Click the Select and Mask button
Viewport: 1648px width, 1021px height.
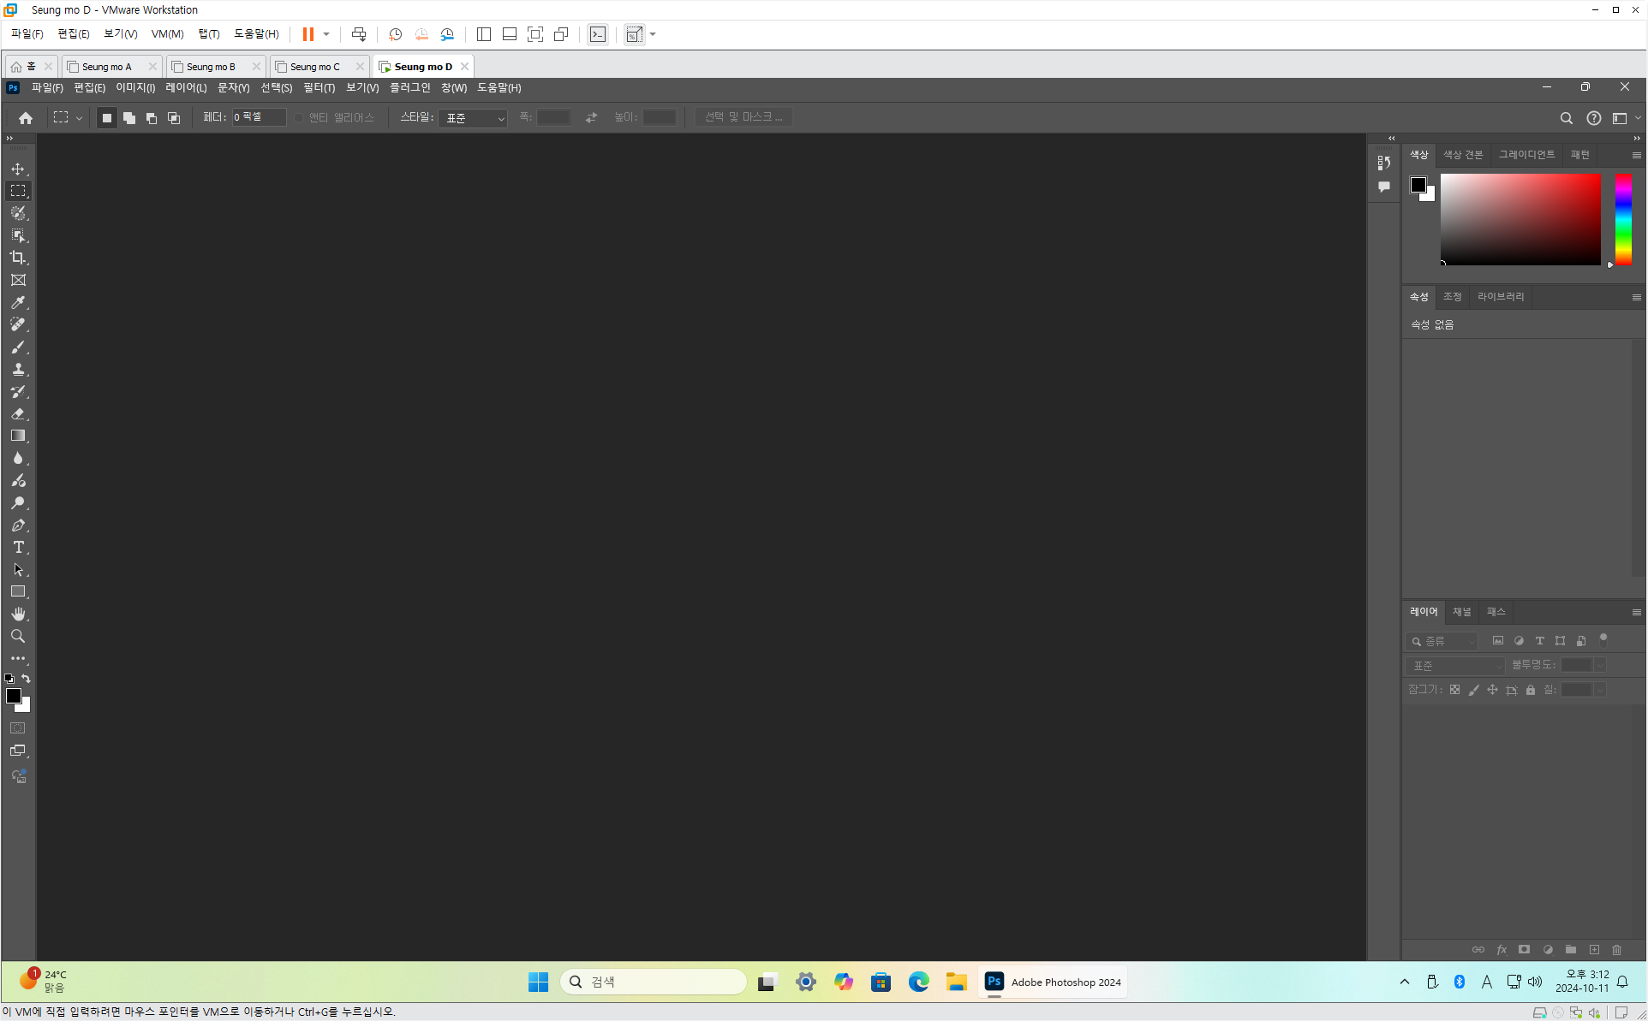pyautogui.click(x=743, y=117)
